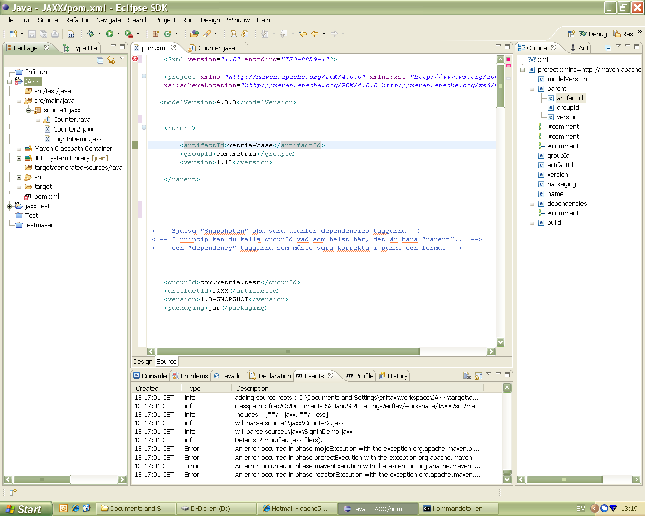
Task: Collapse the src/main/java tree node
Action: point(19,101)
